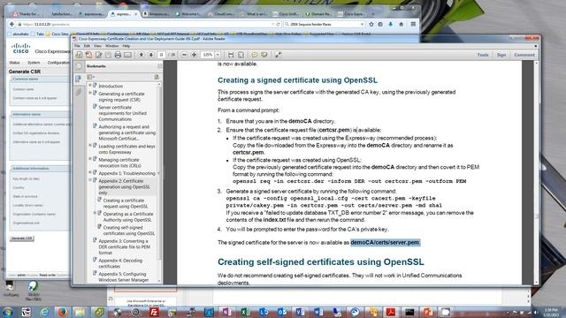Viewport: 566px width, 318px height.
Task: Click the envelope email icon in Reader toolbar
Action: [x=127, y=55]
